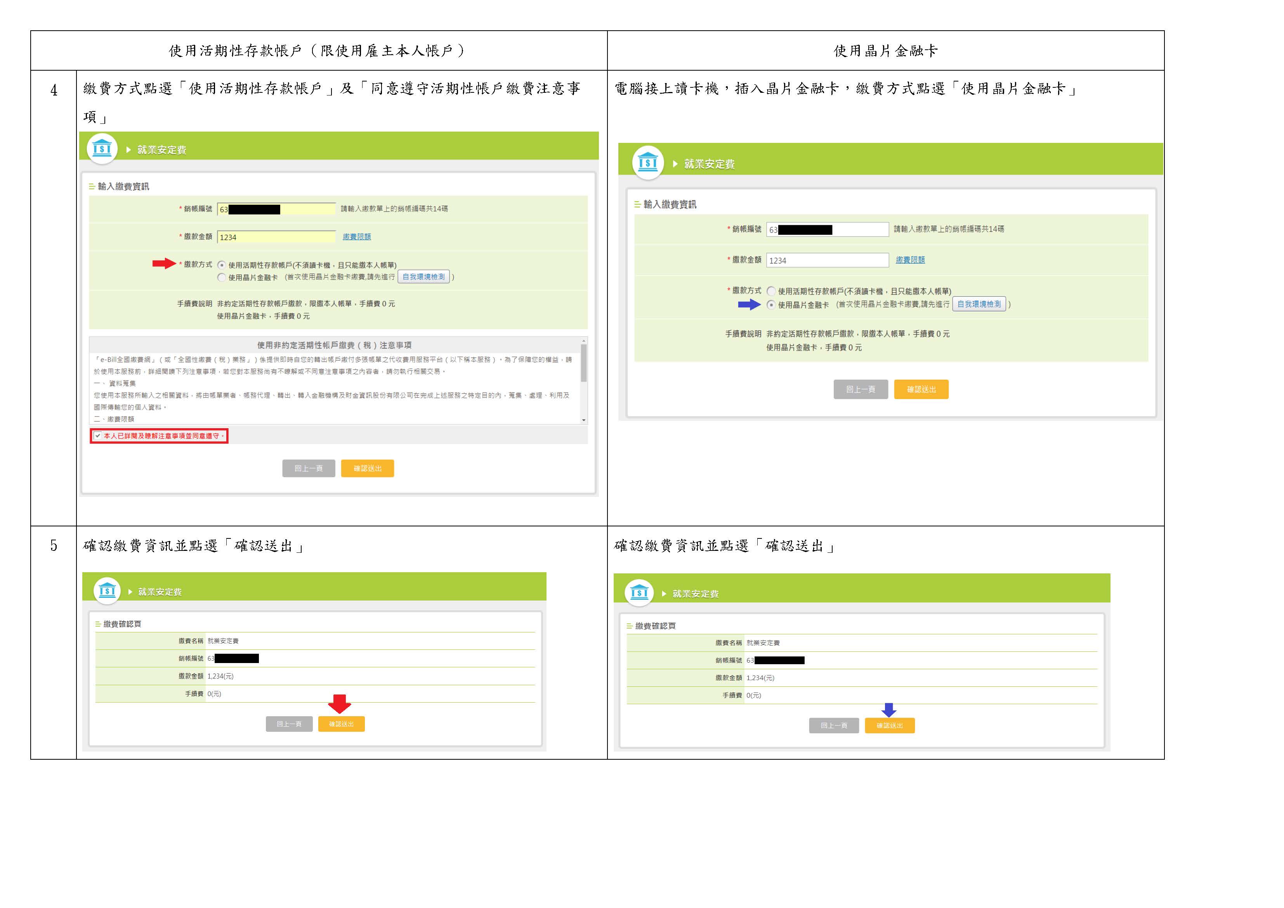Image resolution: width=1284 pixels, height=908 pixels.
Task: Click the bank logo in bottom-left confirmation page
Action: 107,590
